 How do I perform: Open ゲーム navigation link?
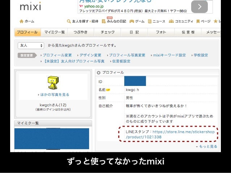point(140,21)
